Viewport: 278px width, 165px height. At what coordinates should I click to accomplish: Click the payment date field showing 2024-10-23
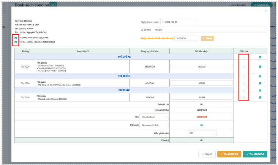coord(178,22)
